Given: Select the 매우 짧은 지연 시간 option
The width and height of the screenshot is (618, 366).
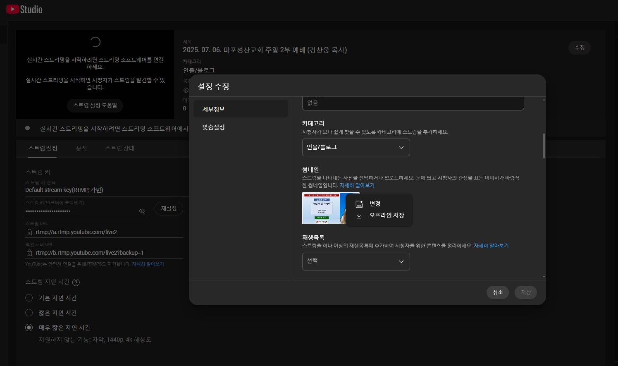Looking at the screenshot, I should click(29, 328).
